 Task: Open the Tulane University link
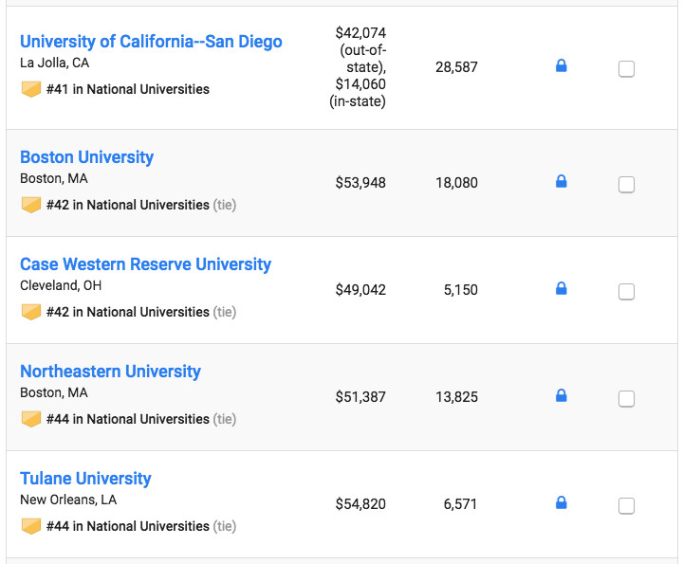click(x=85, y=479)
